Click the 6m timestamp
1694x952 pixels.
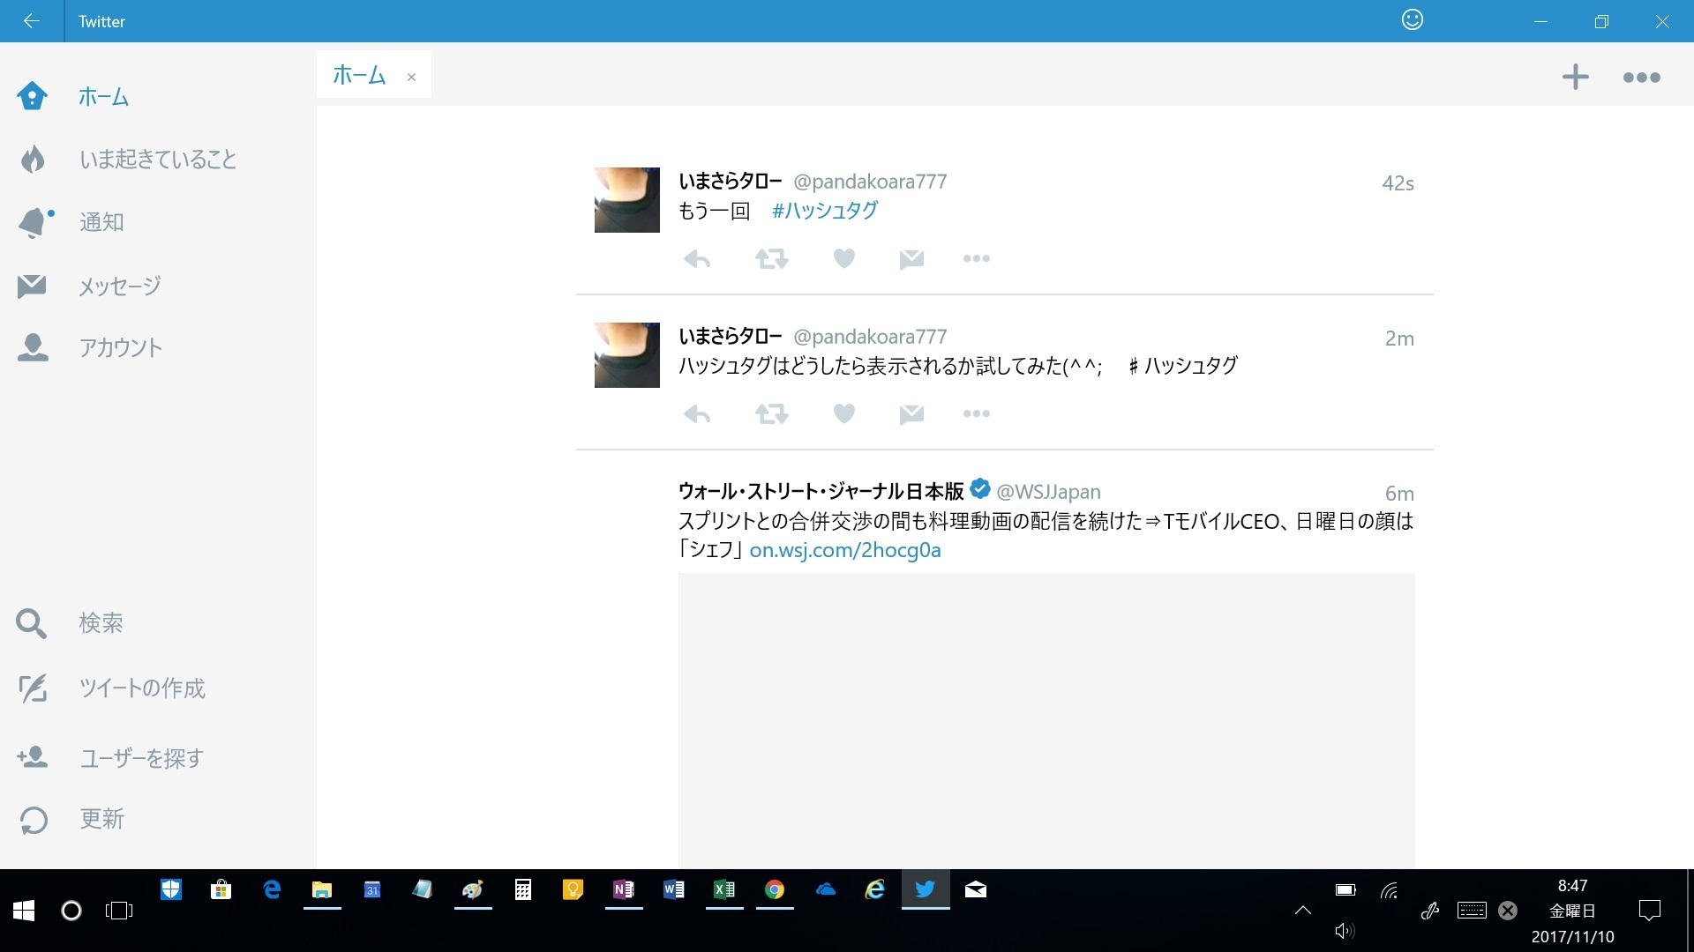tap(1399, 494)
